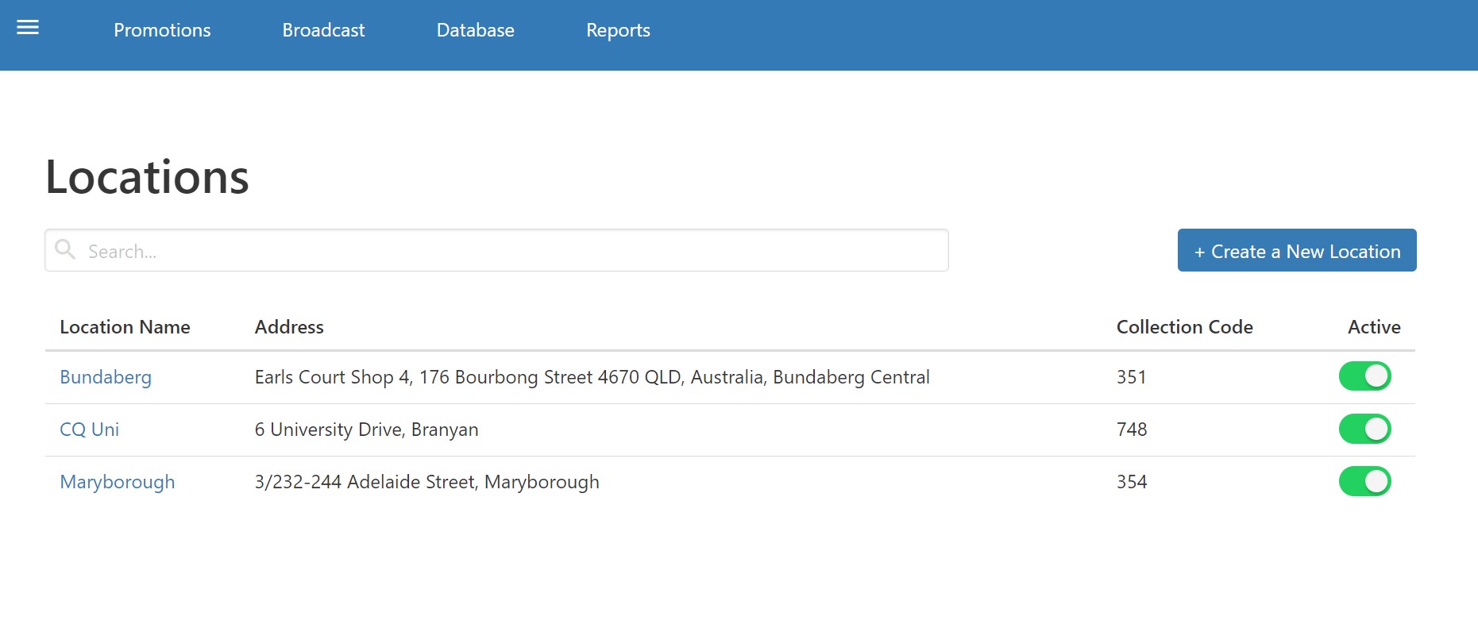Click the Address column header

click(289, 327)
